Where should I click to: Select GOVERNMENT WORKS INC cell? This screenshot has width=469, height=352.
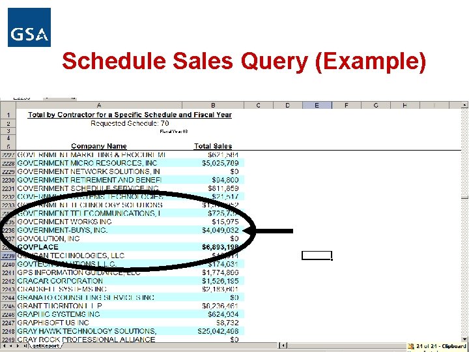[99, 222]
